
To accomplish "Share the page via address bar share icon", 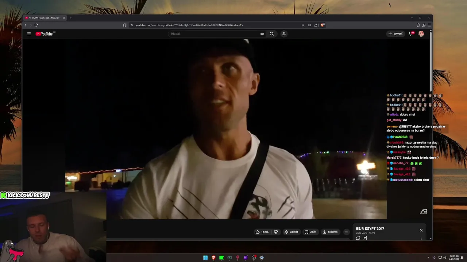I will click(316, 25).
